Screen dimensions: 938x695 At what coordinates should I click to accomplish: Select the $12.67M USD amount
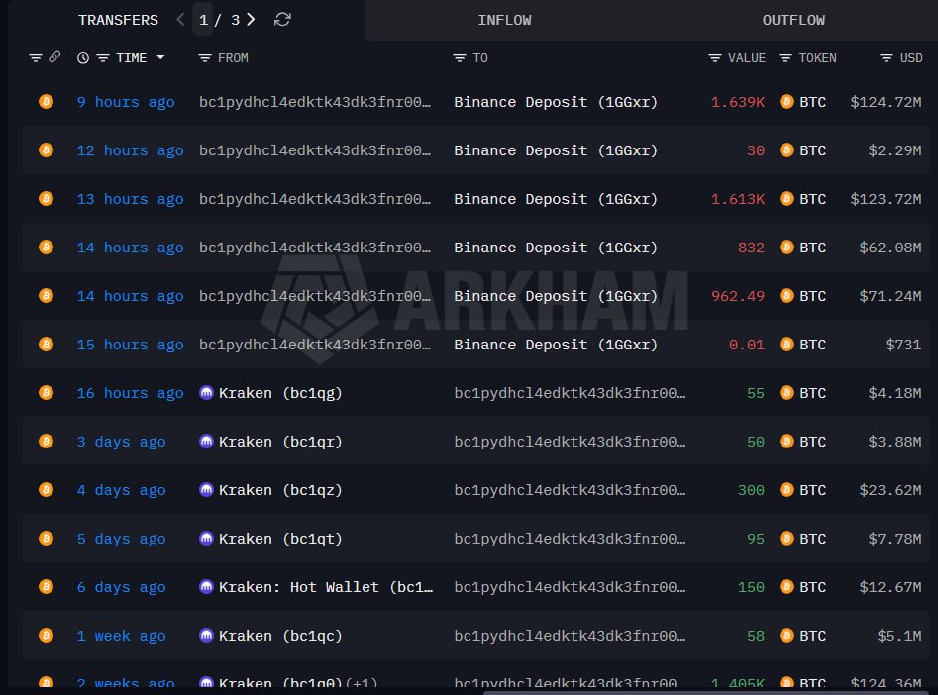click(890, 587)
